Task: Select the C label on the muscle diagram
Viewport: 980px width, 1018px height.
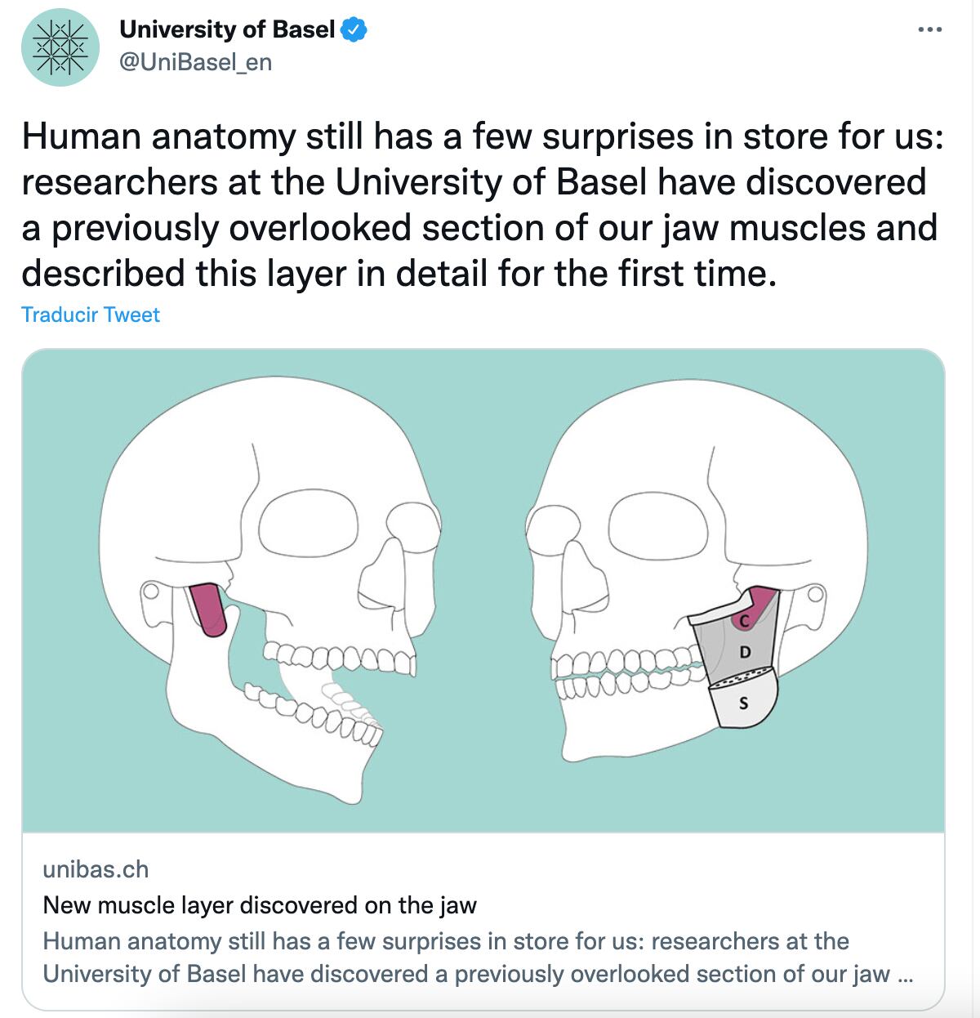Action: [x=743, y=622]
